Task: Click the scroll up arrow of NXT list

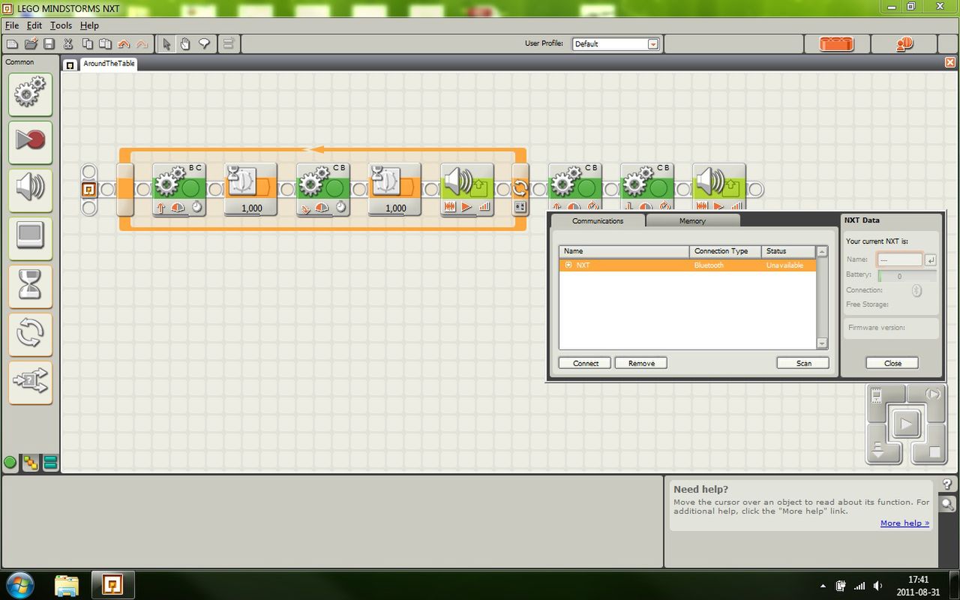Action: tap(822, 252)
